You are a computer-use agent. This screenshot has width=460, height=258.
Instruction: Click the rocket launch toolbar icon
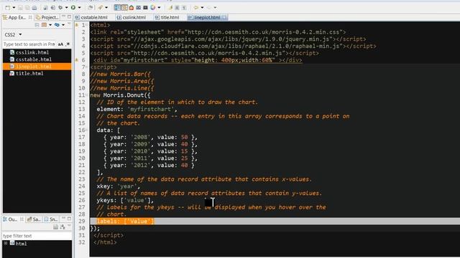(x=101, y=7)
